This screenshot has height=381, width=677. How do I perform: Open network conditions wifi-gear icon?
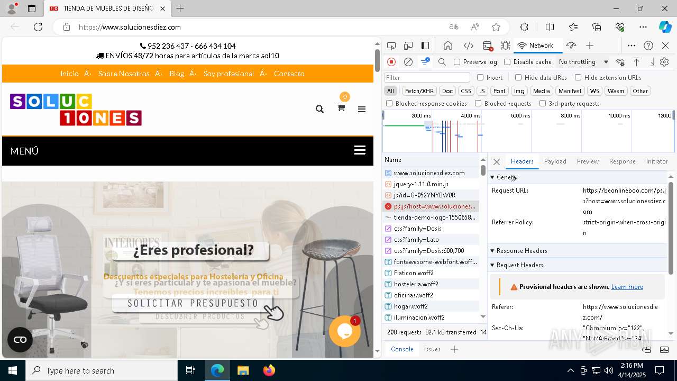pyautogui.click(x=620, y=62)
